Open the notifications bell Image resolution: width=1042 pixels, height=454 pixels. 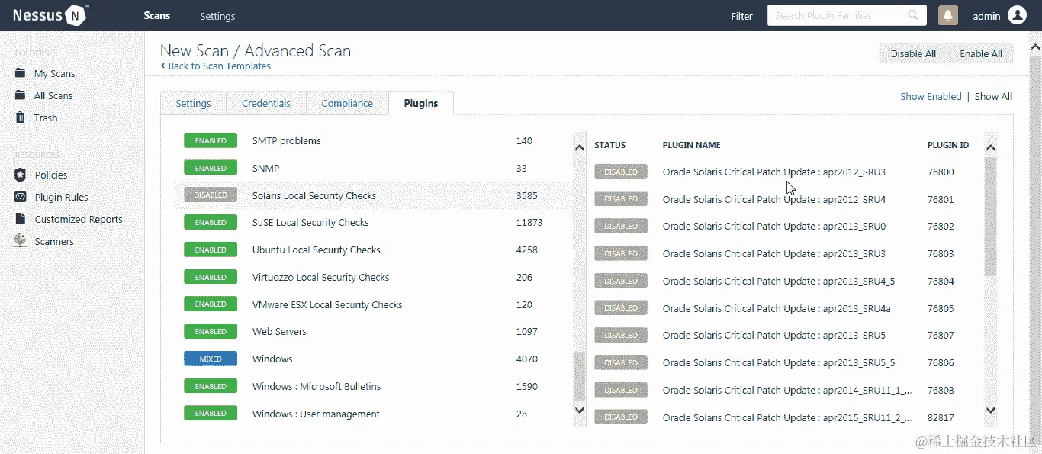[948, 15]
